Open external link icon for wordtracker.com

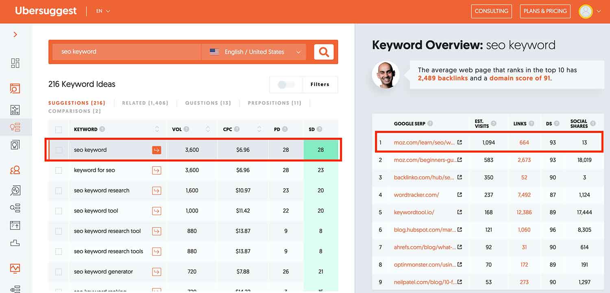[460, 195]
